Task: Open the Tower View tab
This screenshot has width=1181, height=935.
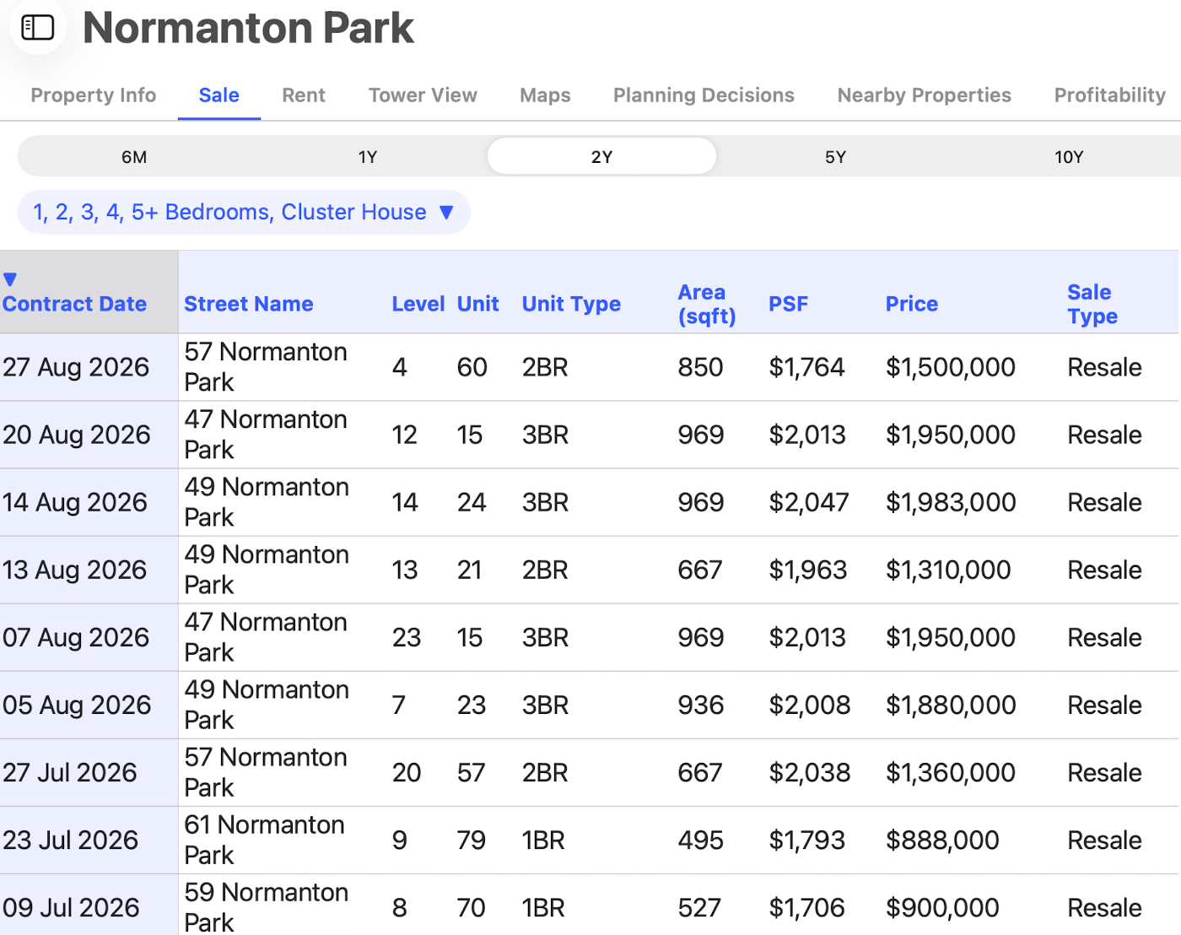Action: [x=423, y=95]
